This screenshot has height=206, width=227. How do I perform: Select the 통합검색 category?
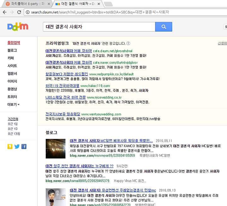(x=14, y=43)
